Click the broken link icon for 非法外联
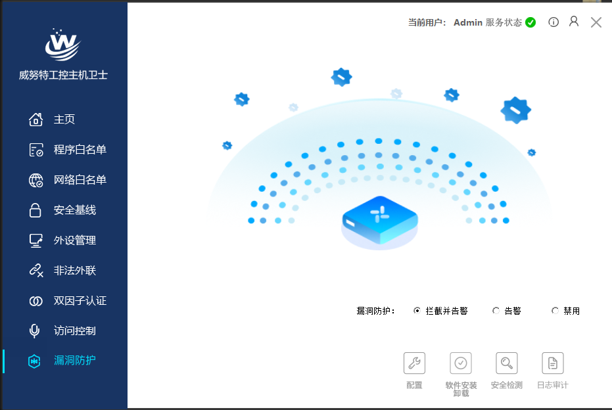Screen dimensions: 612x410 (36, 270)
